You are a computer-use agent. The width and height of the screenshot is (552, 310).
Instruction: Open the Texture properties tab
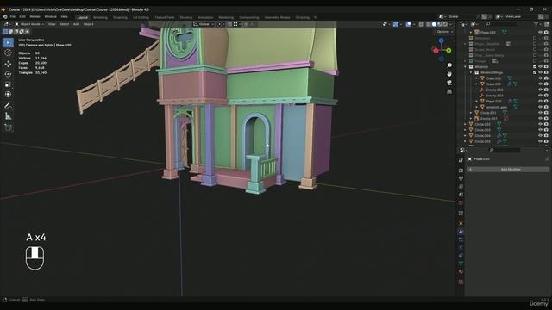[461, 282]
